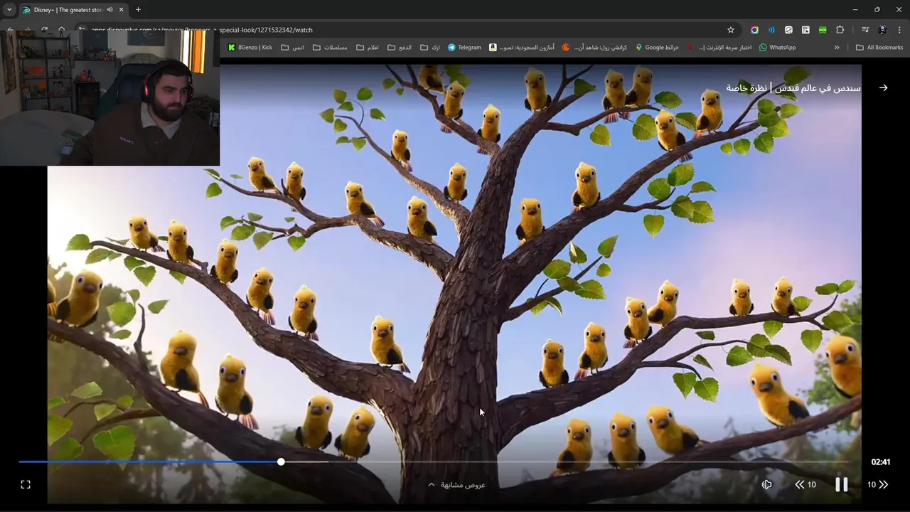Click the green badge extension icon
The image size is (910, 512).
pos(823,30)
